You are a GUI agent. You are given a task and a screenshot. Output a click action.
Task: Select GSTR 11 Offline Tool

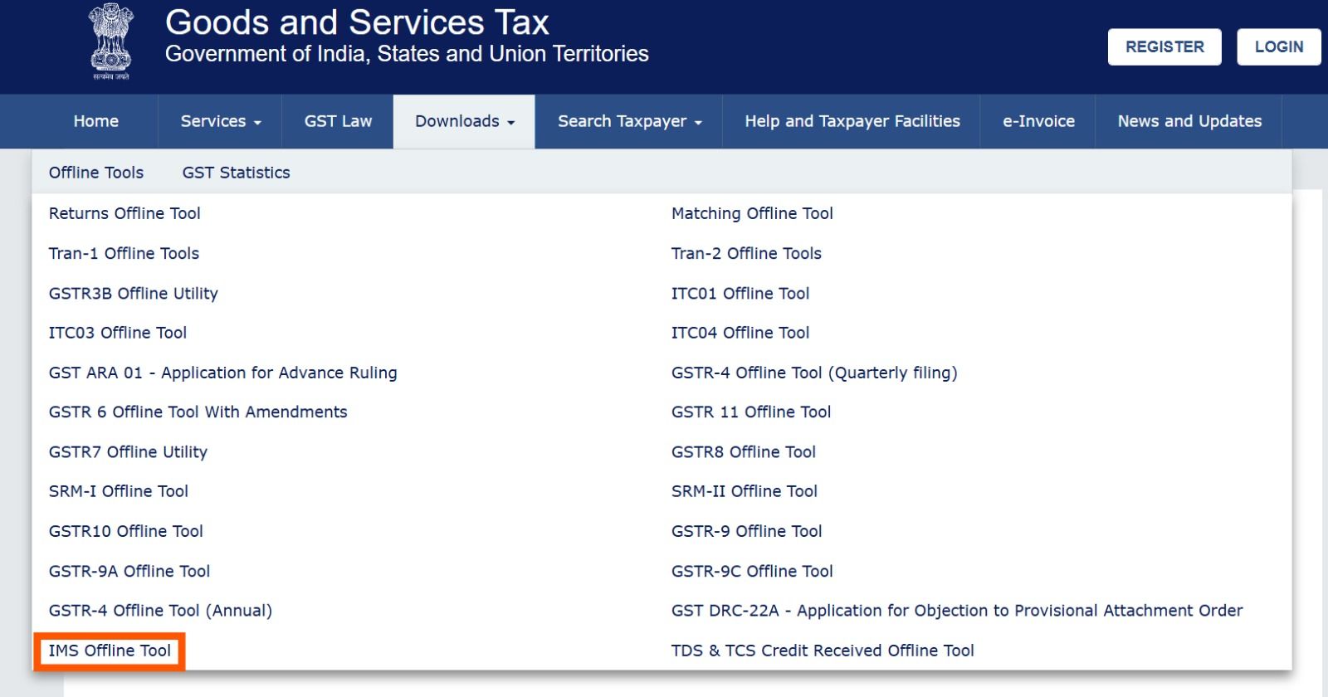pos(751,412)
